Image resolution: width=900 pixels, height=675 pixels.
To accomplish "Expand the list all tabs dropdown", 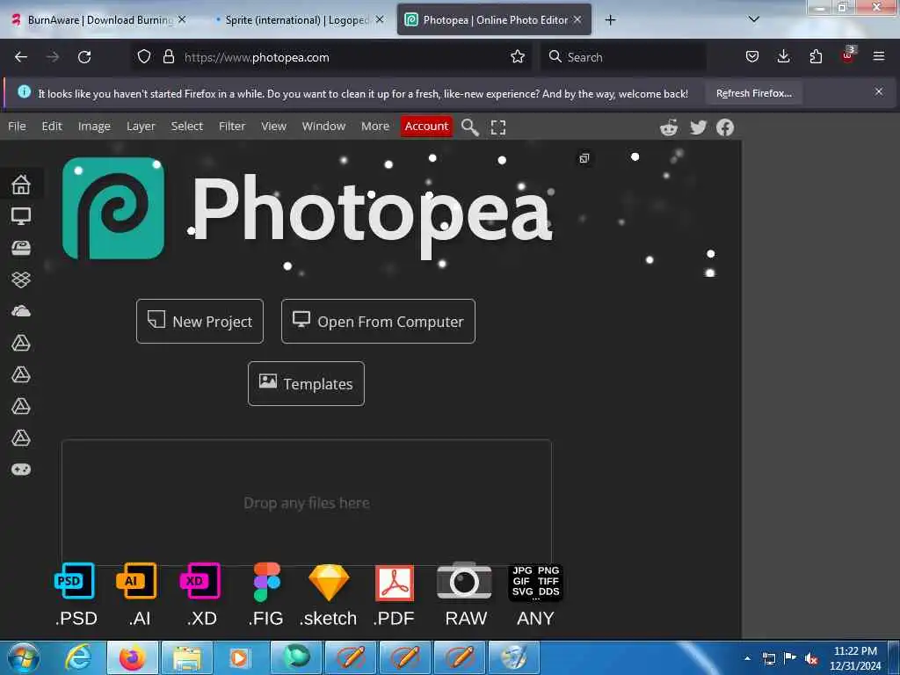I will tap(754, 19).
